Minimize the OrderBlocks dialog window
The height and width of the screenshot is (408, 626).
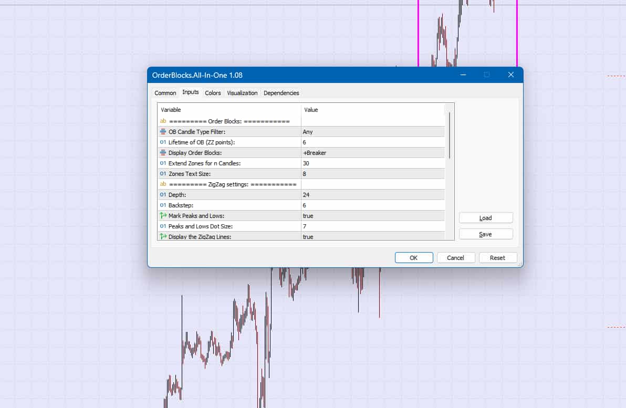(463, 75)
